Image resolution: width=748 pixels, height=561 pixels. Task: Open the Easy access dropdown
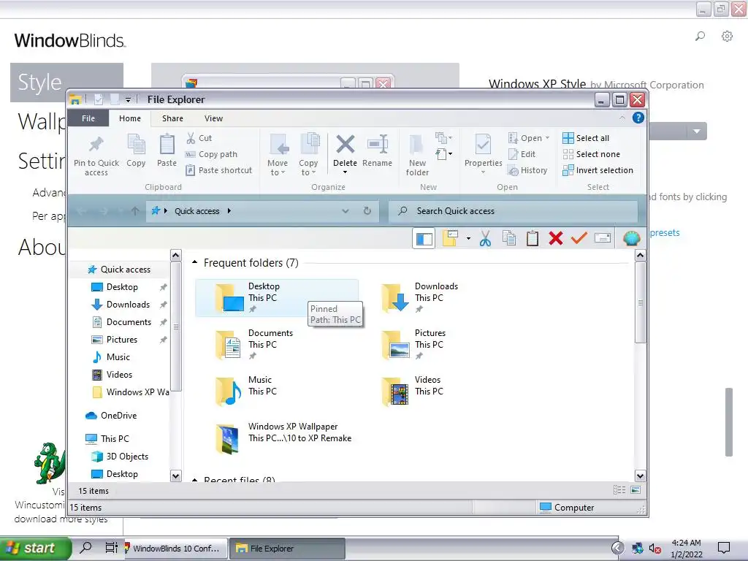pos(443,154)
